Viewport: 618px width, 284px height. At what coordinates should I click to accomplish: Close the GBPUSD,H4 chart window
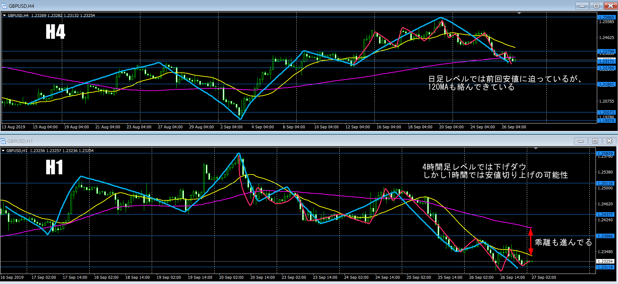click(x=611, y=6)
